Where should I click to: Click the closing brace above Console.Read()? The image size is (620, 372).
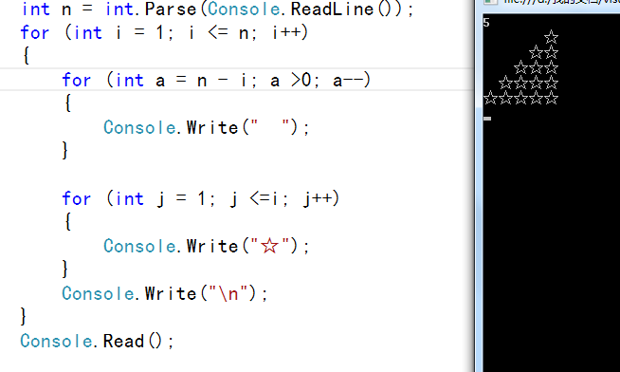(x=24, y=317)
